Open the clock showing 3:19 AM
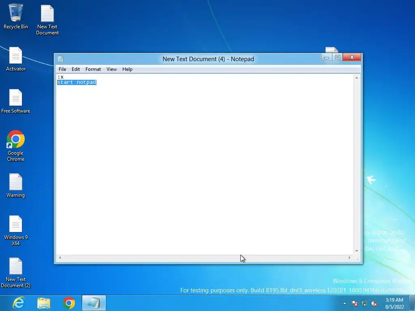Screen dimensions: 415x311 click(394, 303)
